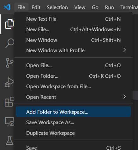The width and height of the screenshot is (138, 150).
Task: Open the File menu
Action: pos(21,7)
